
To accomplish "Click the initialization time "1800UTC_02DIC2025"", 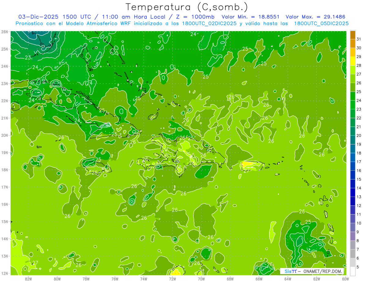I will [x=209, y=23].
